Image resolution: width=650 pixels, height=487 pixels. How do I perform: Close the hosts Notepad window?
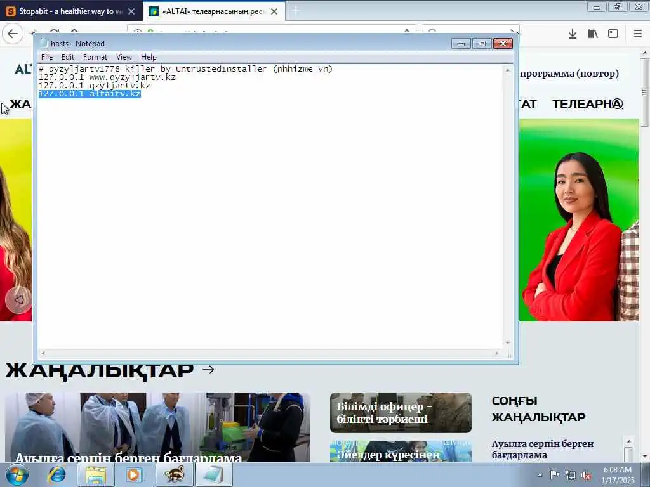(503, 44)
